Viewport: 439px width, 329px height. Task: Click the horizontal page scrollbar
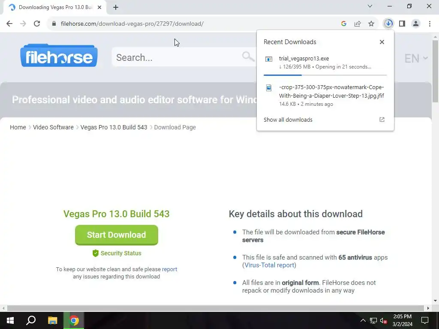(215, 308)
